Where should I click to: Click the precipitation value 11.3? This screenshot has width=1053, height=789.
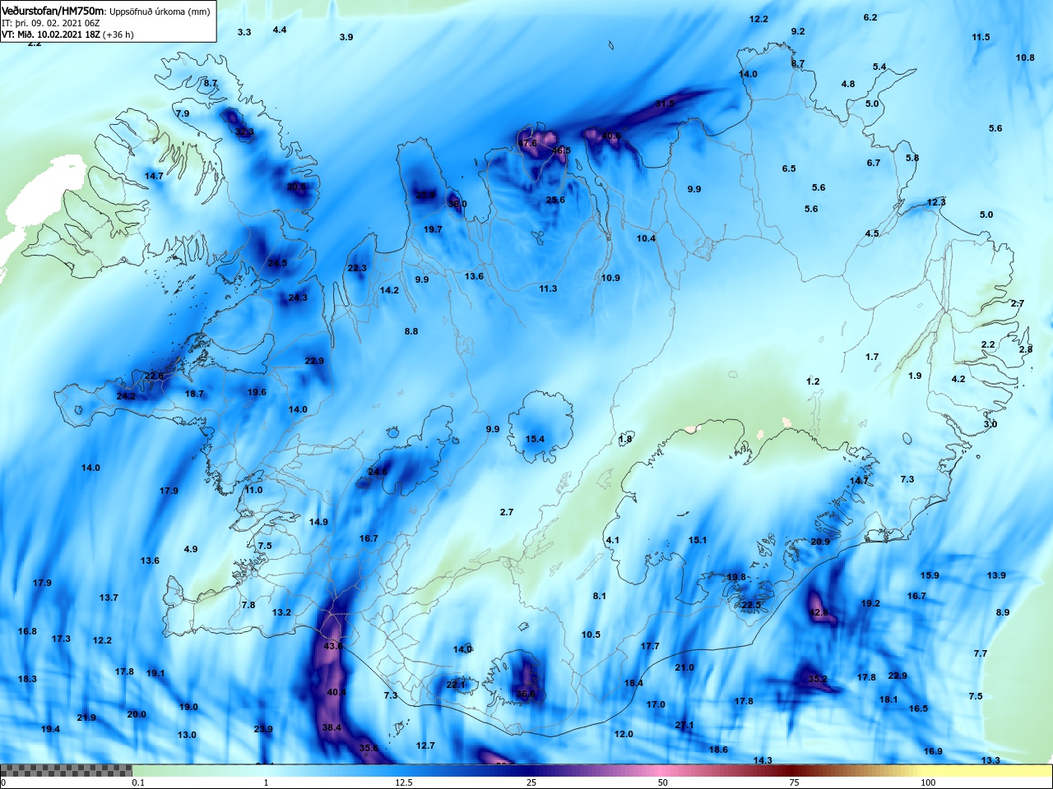(548, 288)
